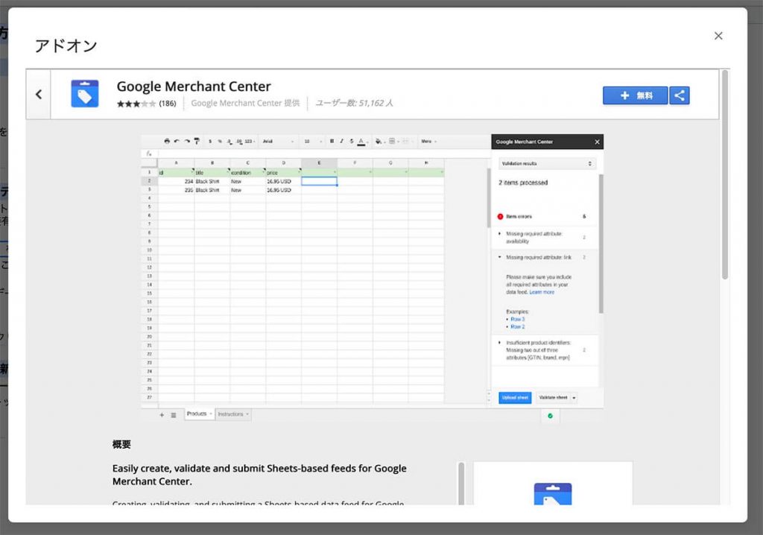Open the font size 10 dropdown

[x=313, y=141]
